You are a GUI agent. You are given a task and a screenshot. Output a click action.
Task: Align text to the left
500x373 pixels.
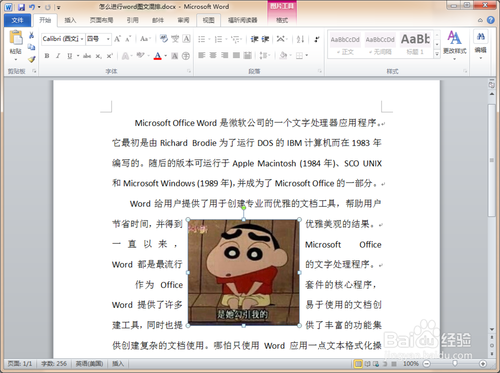(x=201, y=55)
